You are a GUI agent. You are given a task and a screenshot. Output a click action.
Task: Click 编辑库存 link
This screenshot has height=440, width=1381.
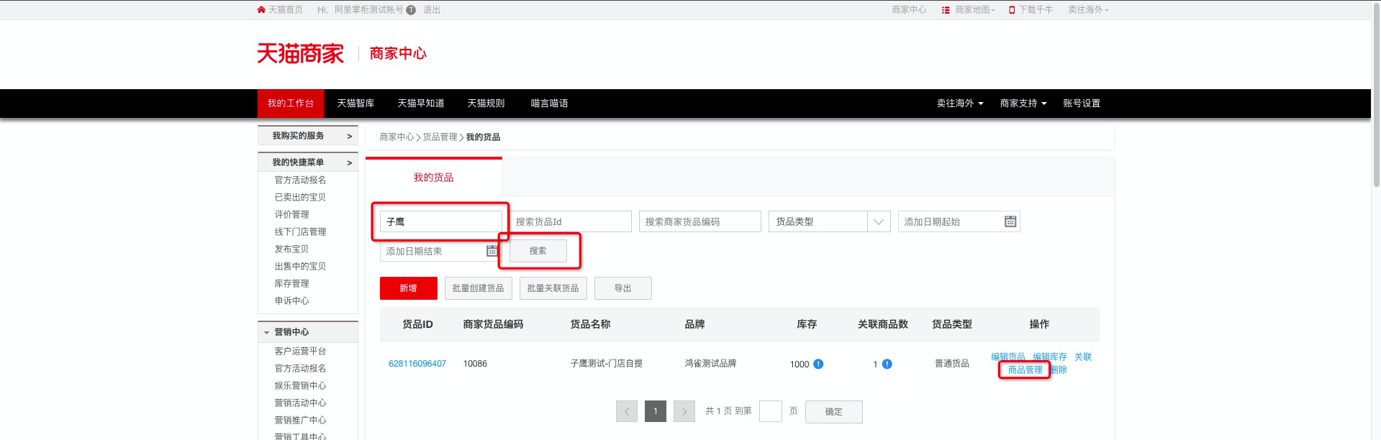(1050, 357)
